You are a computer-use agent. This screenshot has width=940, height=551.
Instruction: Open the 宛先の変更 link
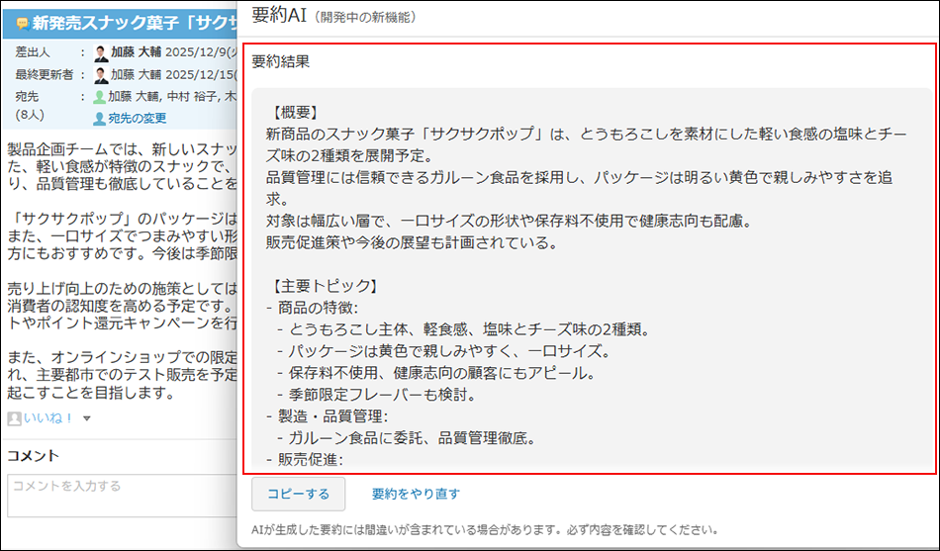[x=138, y=118]
